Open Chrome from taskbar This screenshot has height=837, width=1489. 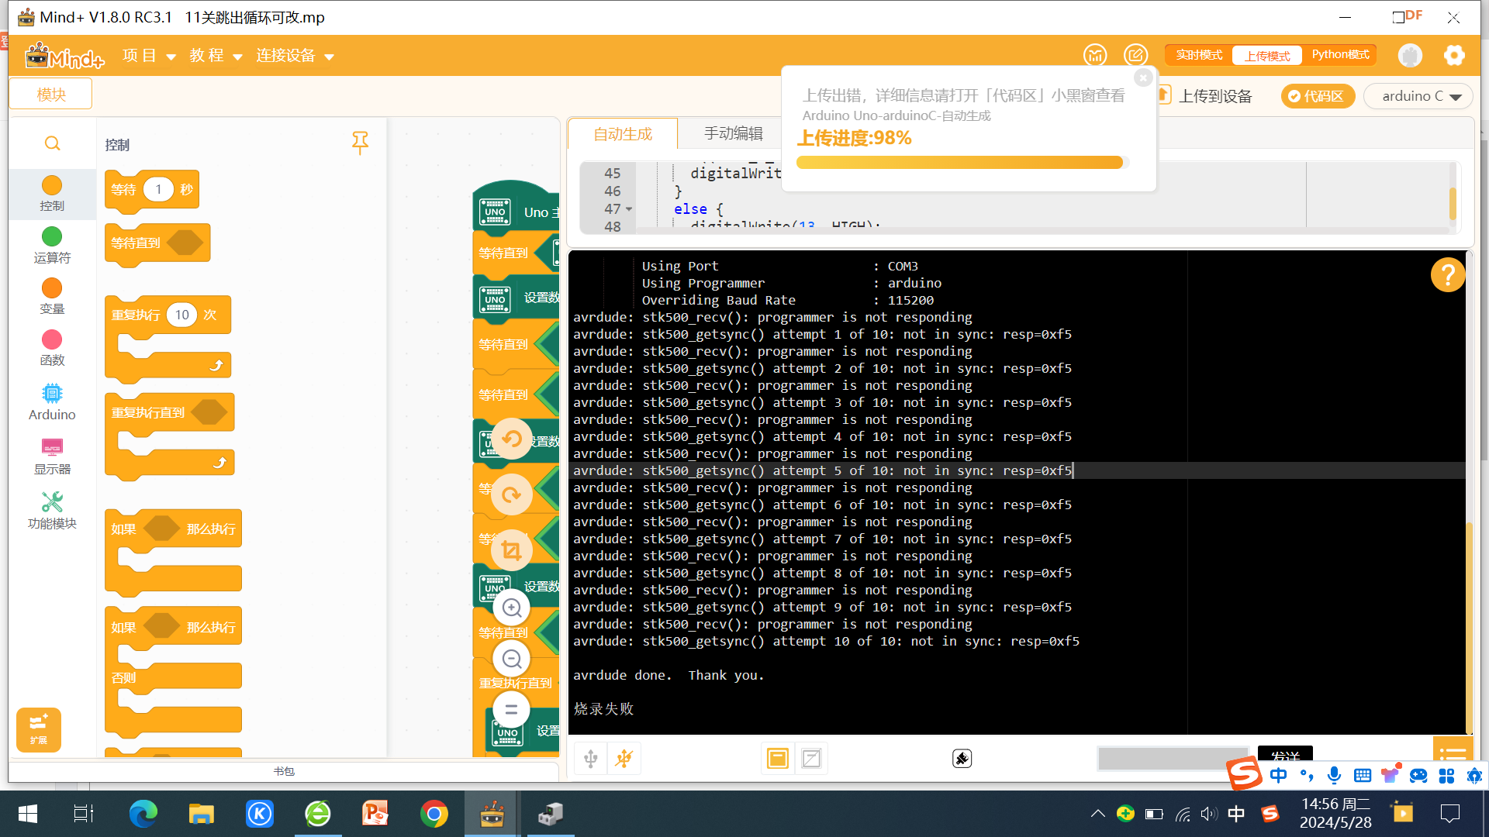point(434,814)
